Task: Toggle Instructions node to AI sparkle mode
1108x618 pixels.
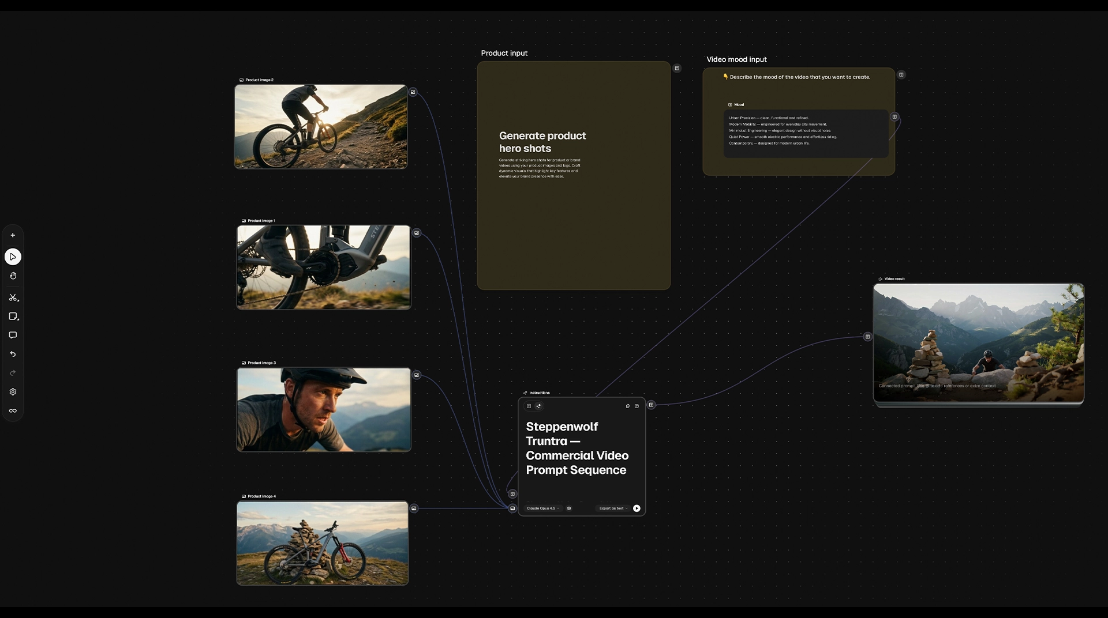Action: point(538,406)
